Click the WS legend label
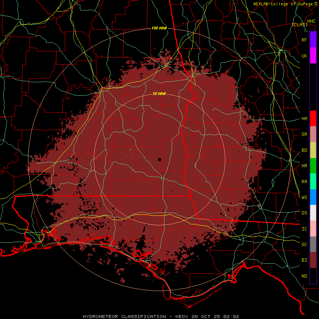 tap(304, 197)
